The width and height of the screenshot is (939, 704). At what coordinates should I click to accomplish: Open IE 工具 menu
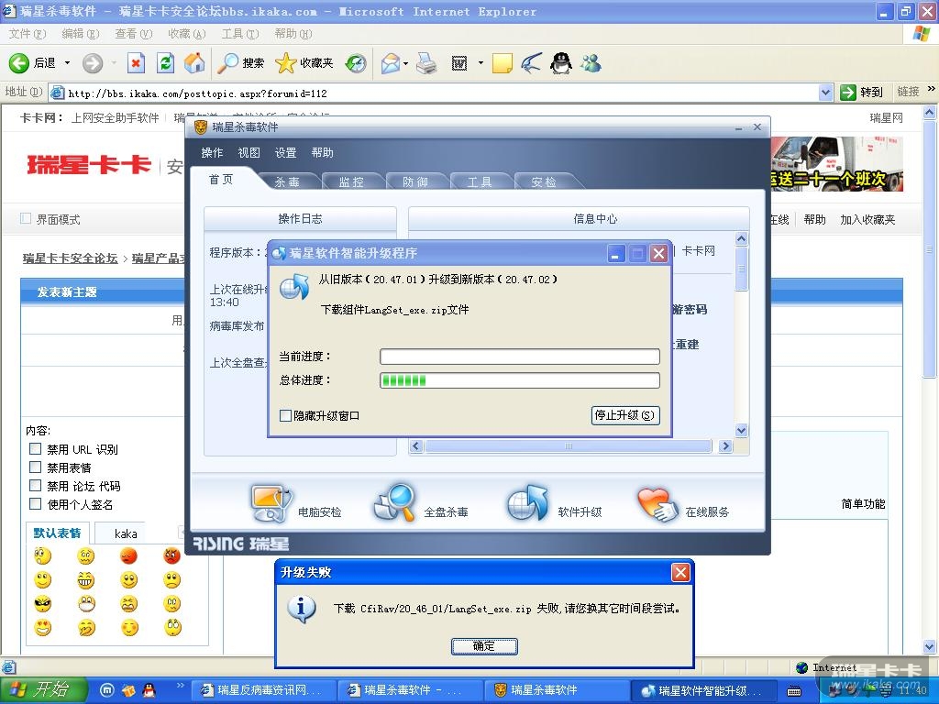[x=240, y=34]
